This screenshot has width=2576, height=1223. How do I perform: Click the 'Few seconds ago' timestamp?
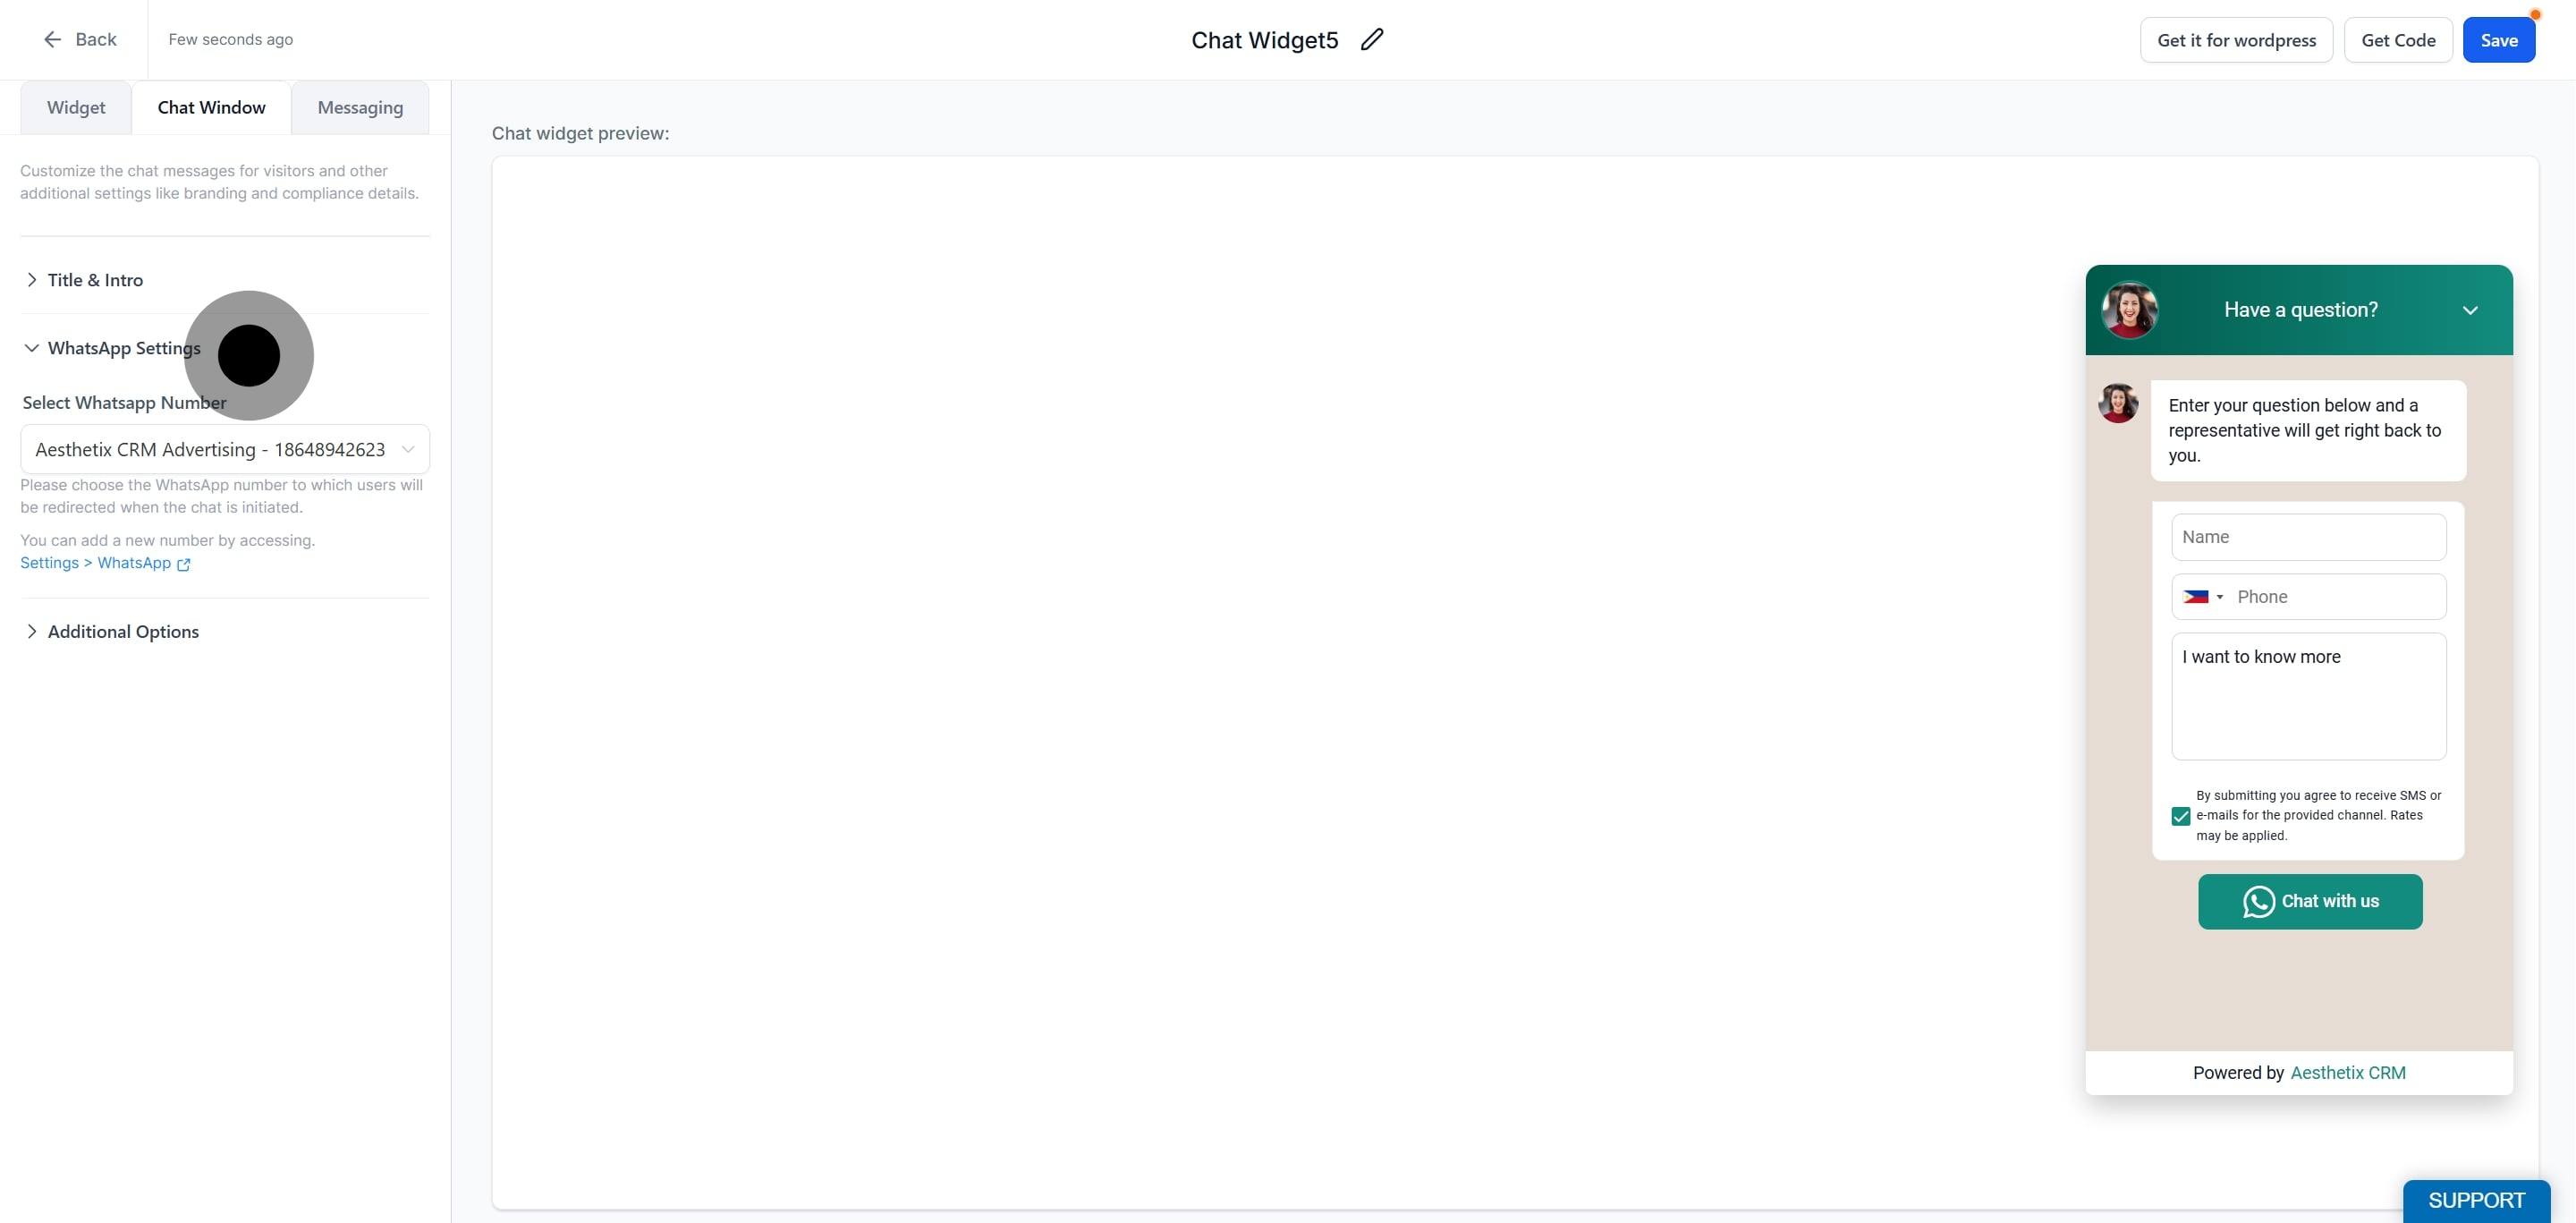click(230, 39)
